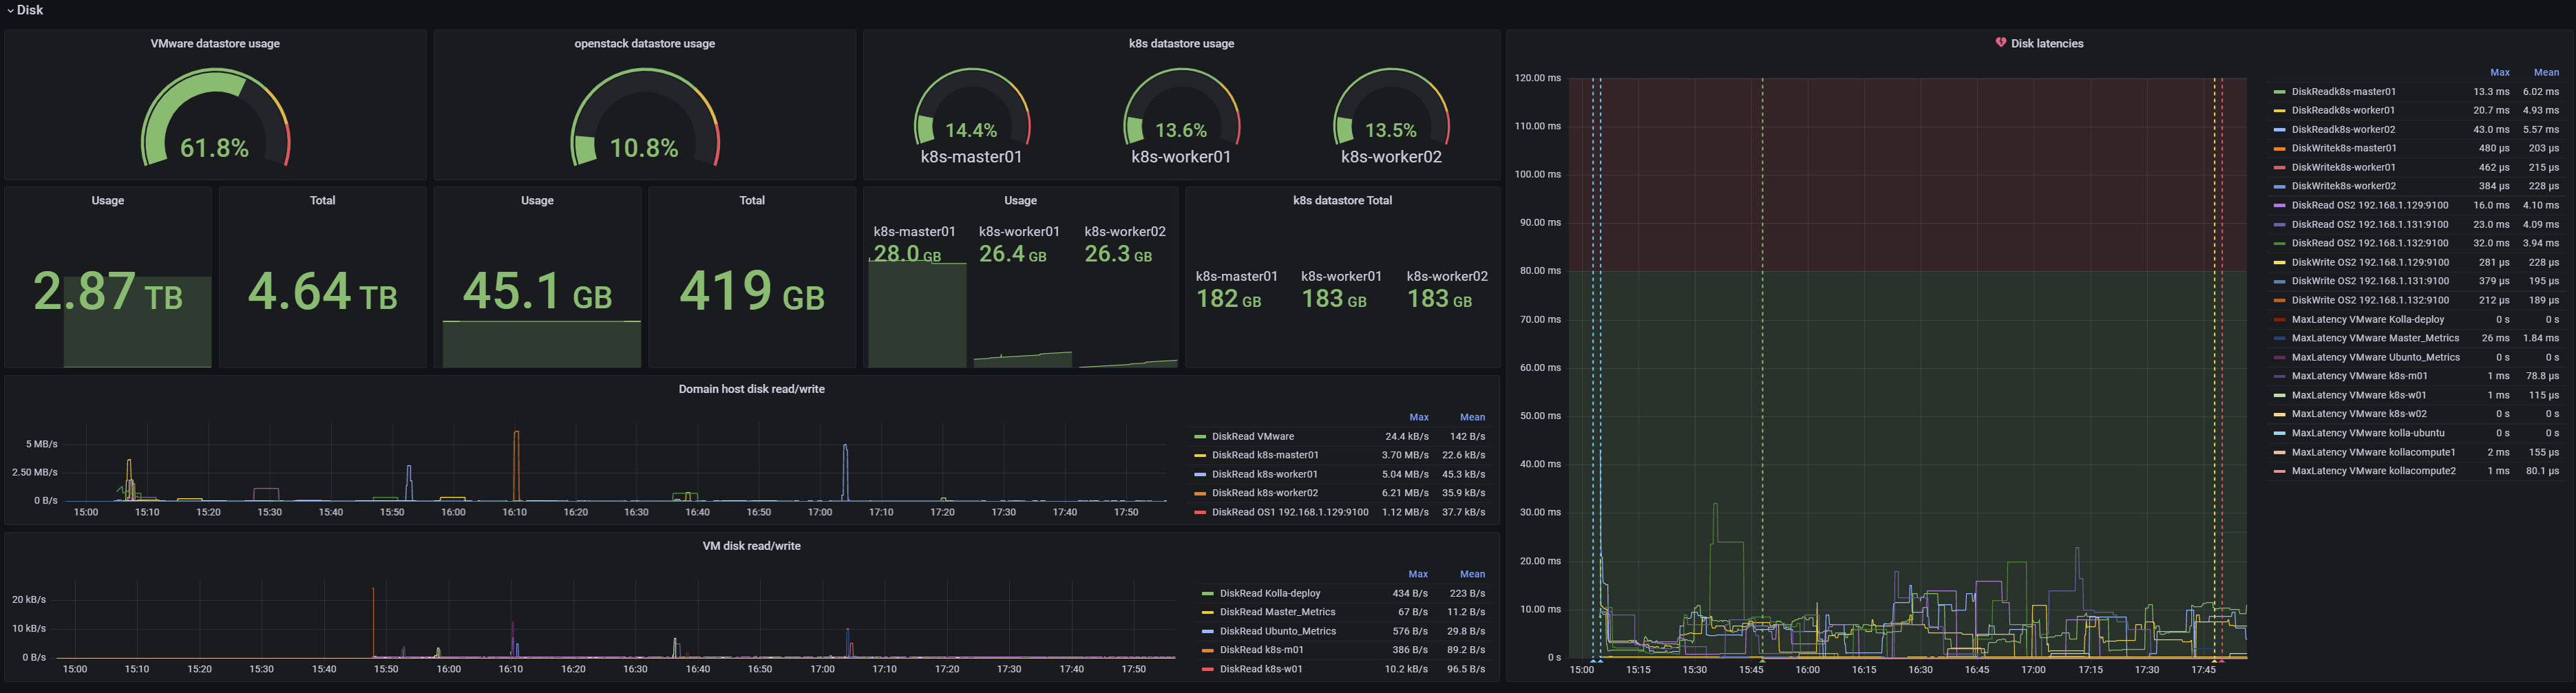This screenshot has height=693, width=2576.
Task: Sort VM disk read/write legend by Mean
Action: click(x=1472, y=574)
